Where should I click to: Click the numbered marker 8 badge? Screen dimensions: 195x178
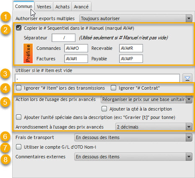(5, 159)
